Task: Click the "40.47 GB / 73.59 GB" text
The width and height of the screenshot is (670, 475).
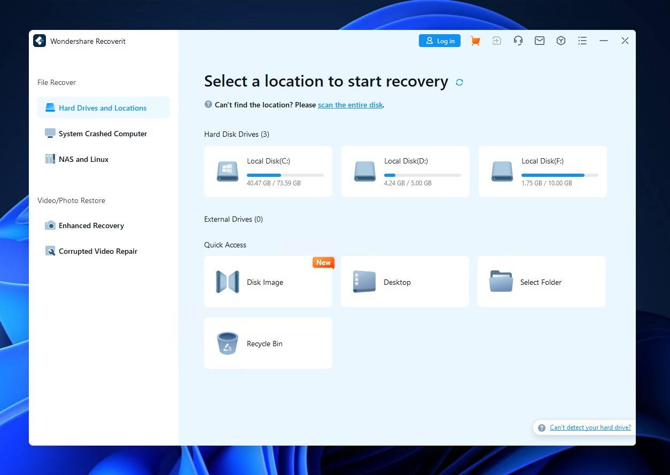Action: coord(274,183)
